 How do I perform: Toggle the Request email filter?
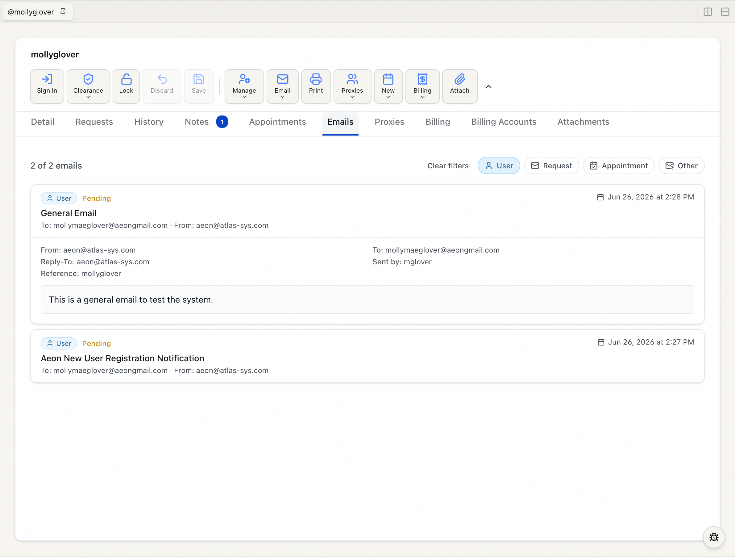click(551, 165)
